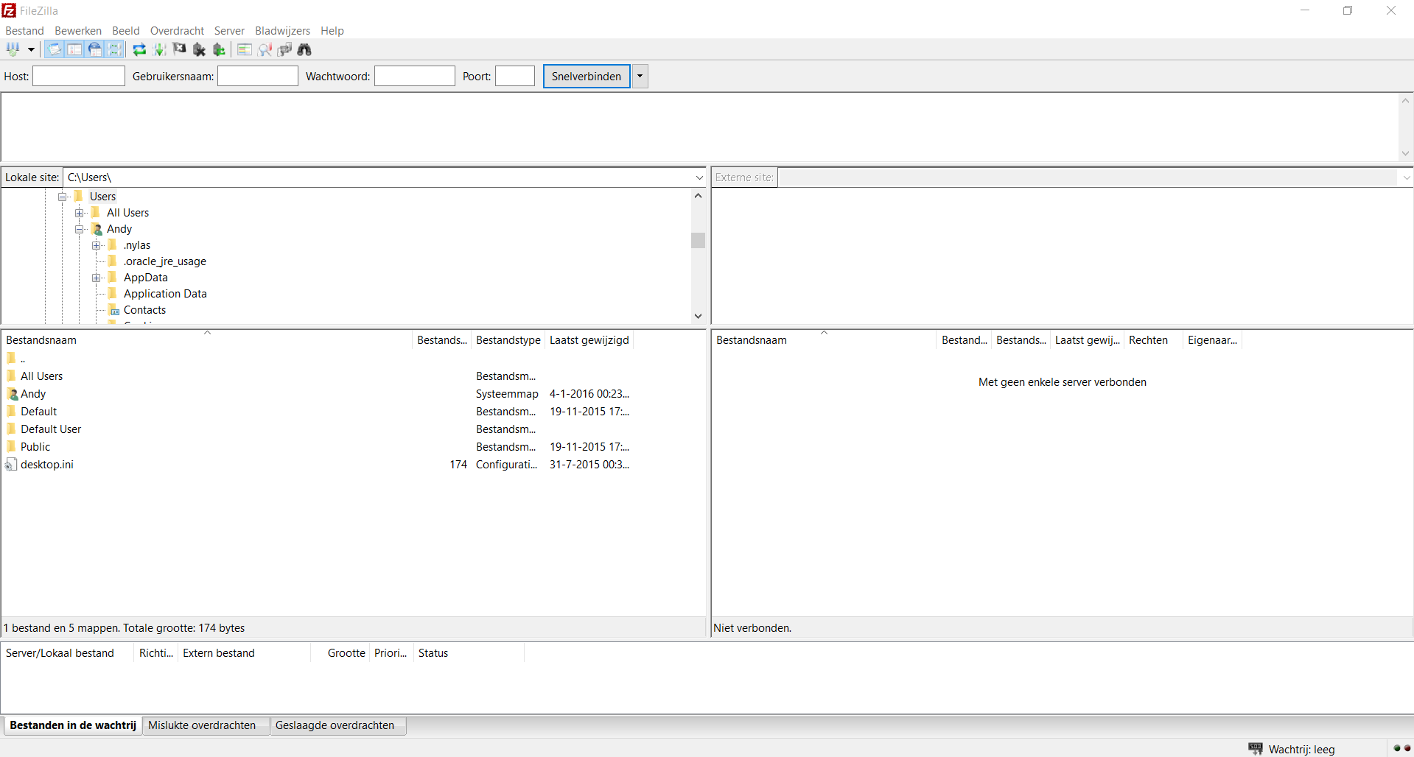Select .oracle_jre_usage in the tree

pos(165,261)
